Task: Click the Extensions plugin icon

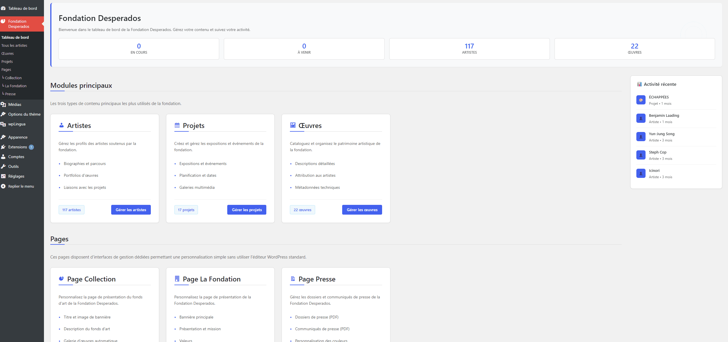Action: click(x=3, y=147)
